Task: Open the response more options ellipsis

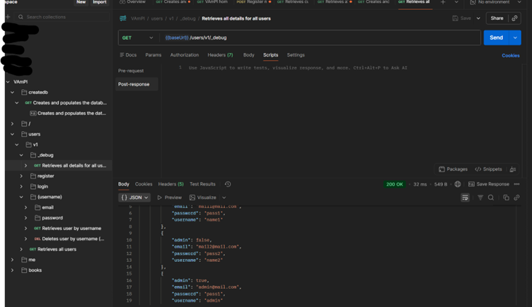Action: pos(516,184)
